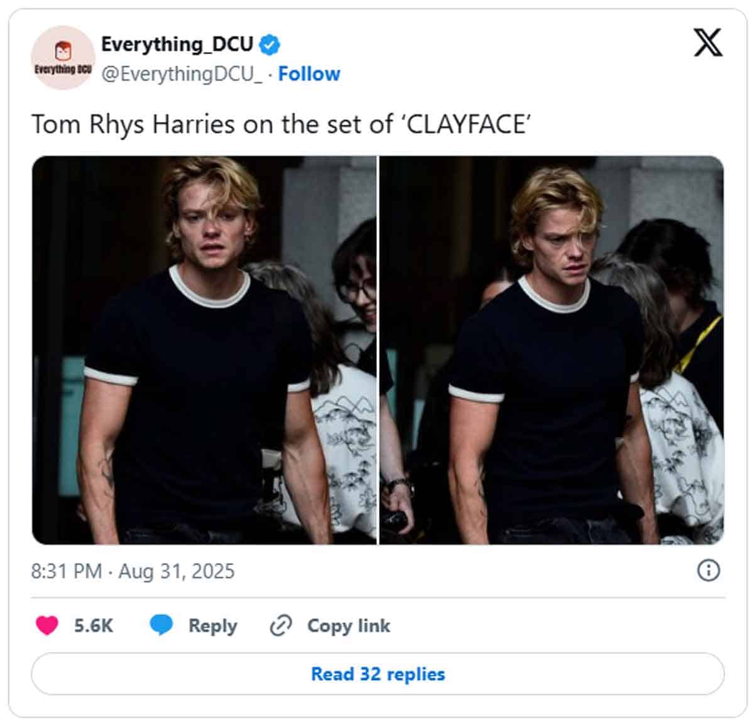The image size is (754, 726).
Task: Follow the @EverythingDCU_ account
Action: tap(310, 73)
